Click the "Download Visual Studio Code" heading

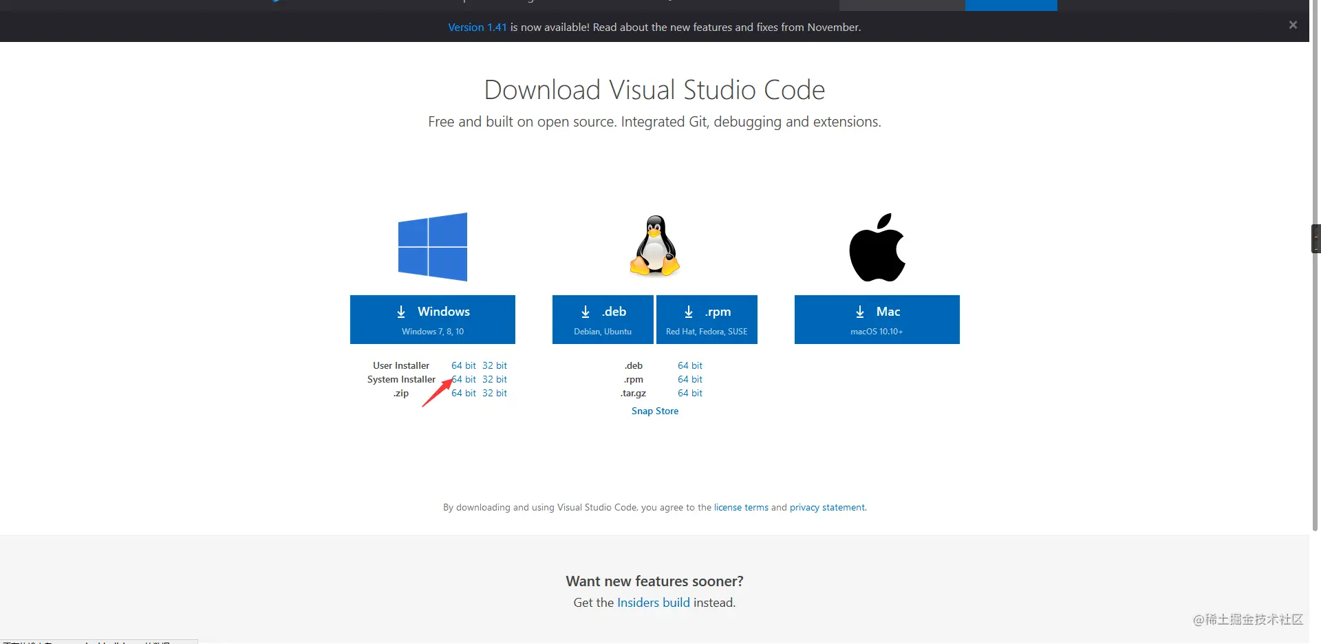[655, 89]
